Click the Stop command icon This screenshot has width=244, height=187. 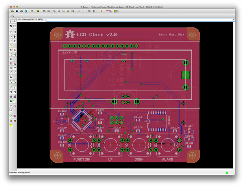pos(89,11)
